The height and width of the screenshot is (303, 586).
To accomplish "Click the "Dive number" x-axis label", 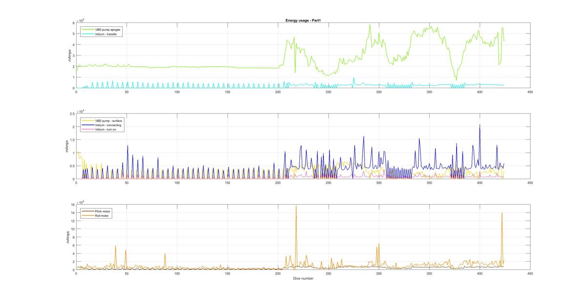I will [303, 279].
